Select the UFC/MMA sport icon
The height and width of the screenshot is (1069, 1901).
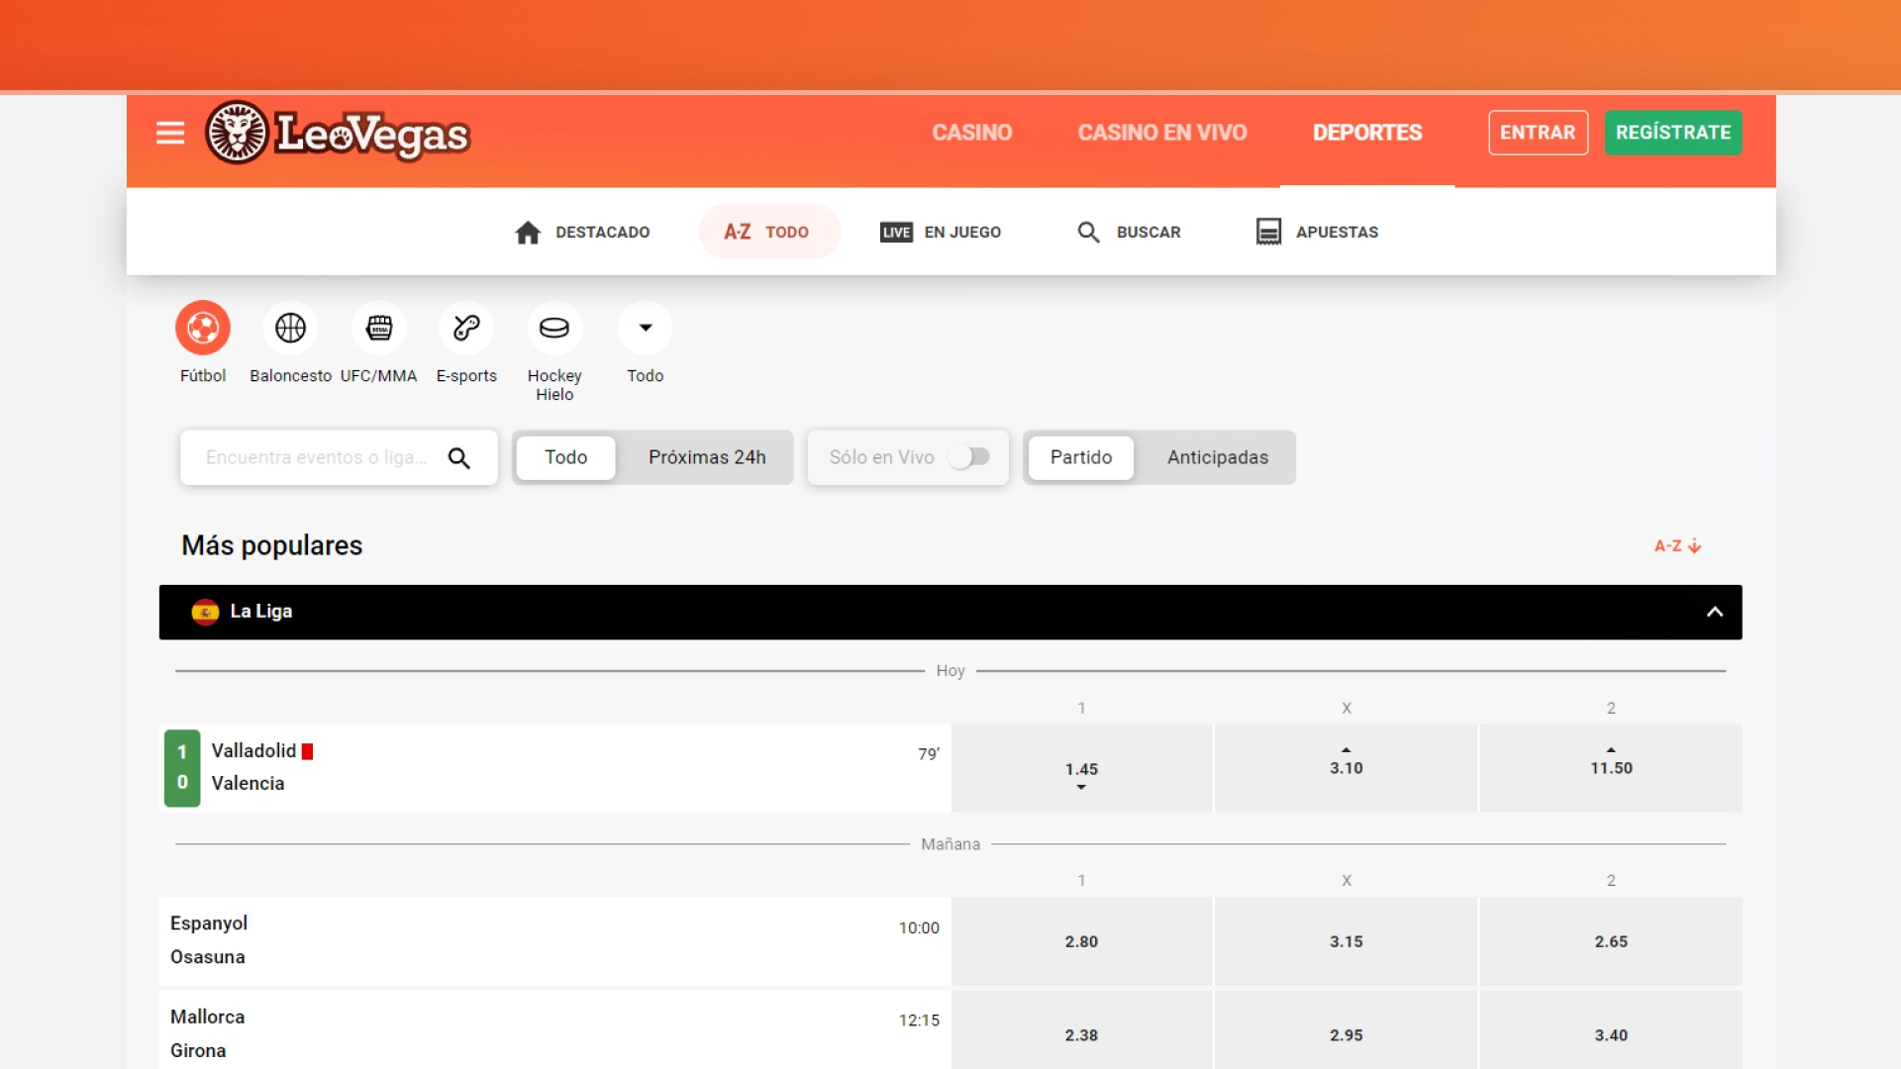coord(379,328)
